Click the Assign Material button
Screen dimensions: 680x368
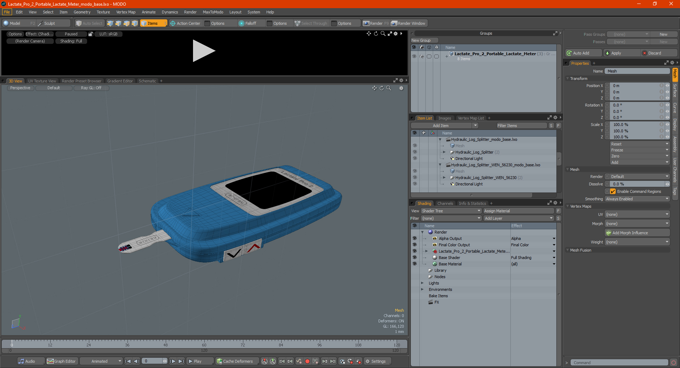pos(519,211)
